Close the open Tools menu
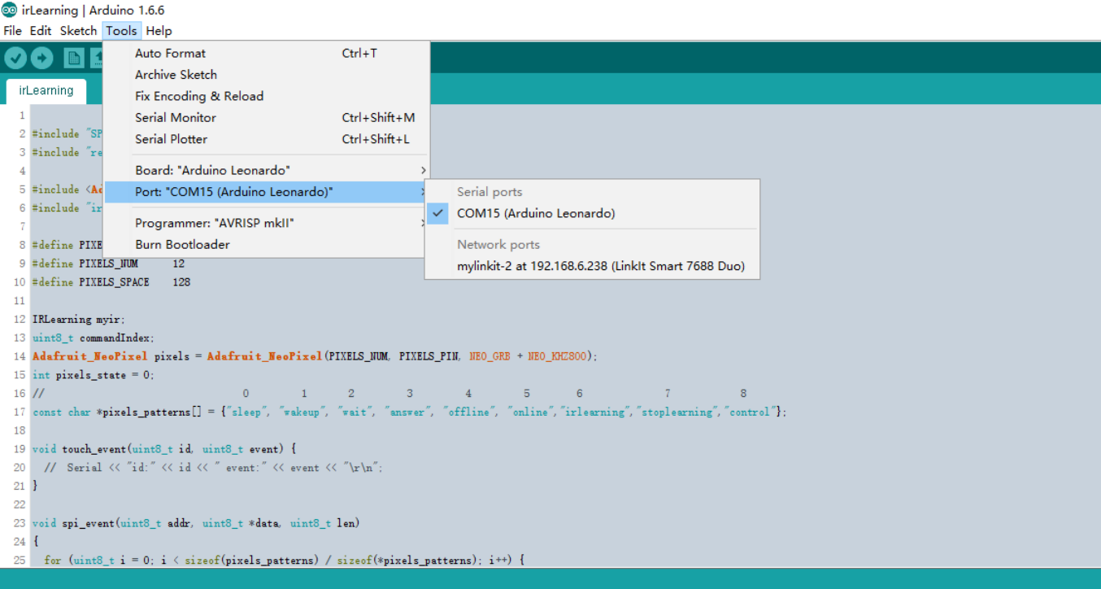 pyautogui.click(x=122, y=31)
